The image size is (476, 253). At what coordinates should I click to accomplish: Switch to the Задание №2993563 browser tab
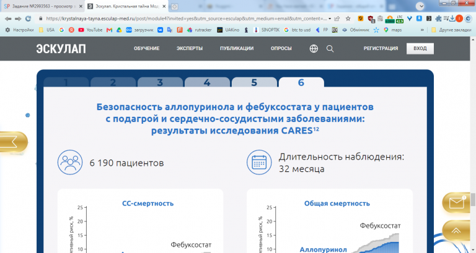[42, 6]
